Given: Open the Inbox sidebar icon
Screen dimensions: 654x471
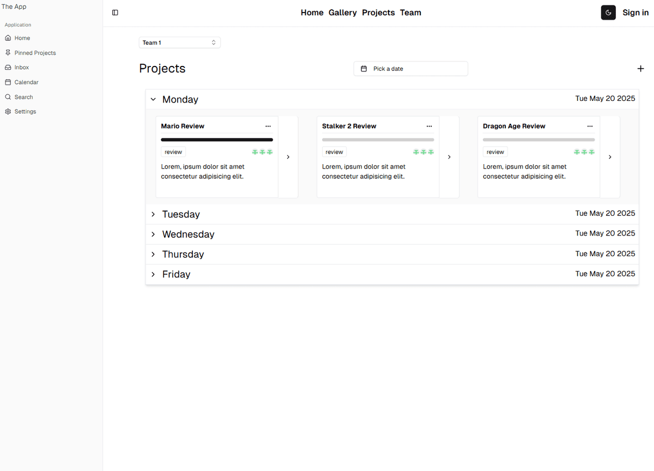Looking at the screenshot, I should tap(8, 68).
